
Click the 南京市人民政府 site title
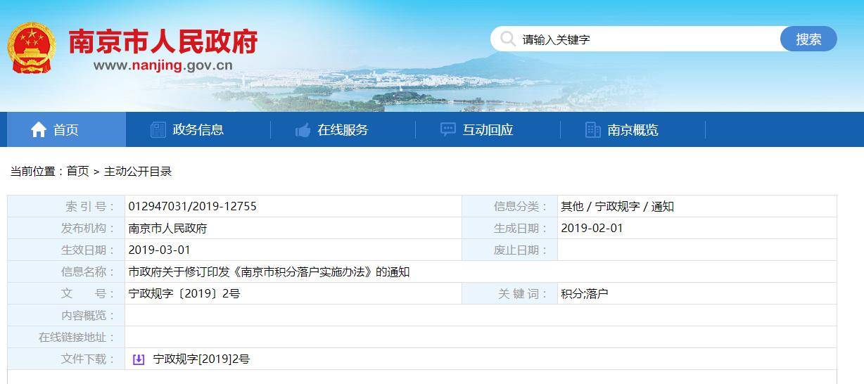163,41
